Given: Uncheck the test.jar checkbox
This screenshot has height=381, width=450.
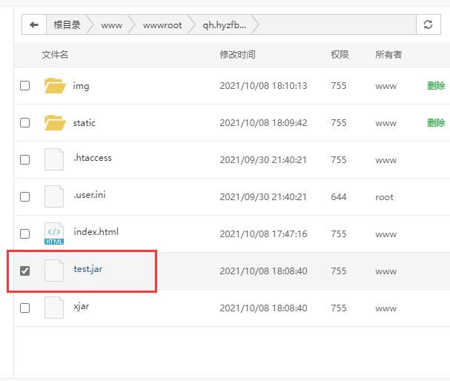Looking at the screenshot, I should pos(24,271).
